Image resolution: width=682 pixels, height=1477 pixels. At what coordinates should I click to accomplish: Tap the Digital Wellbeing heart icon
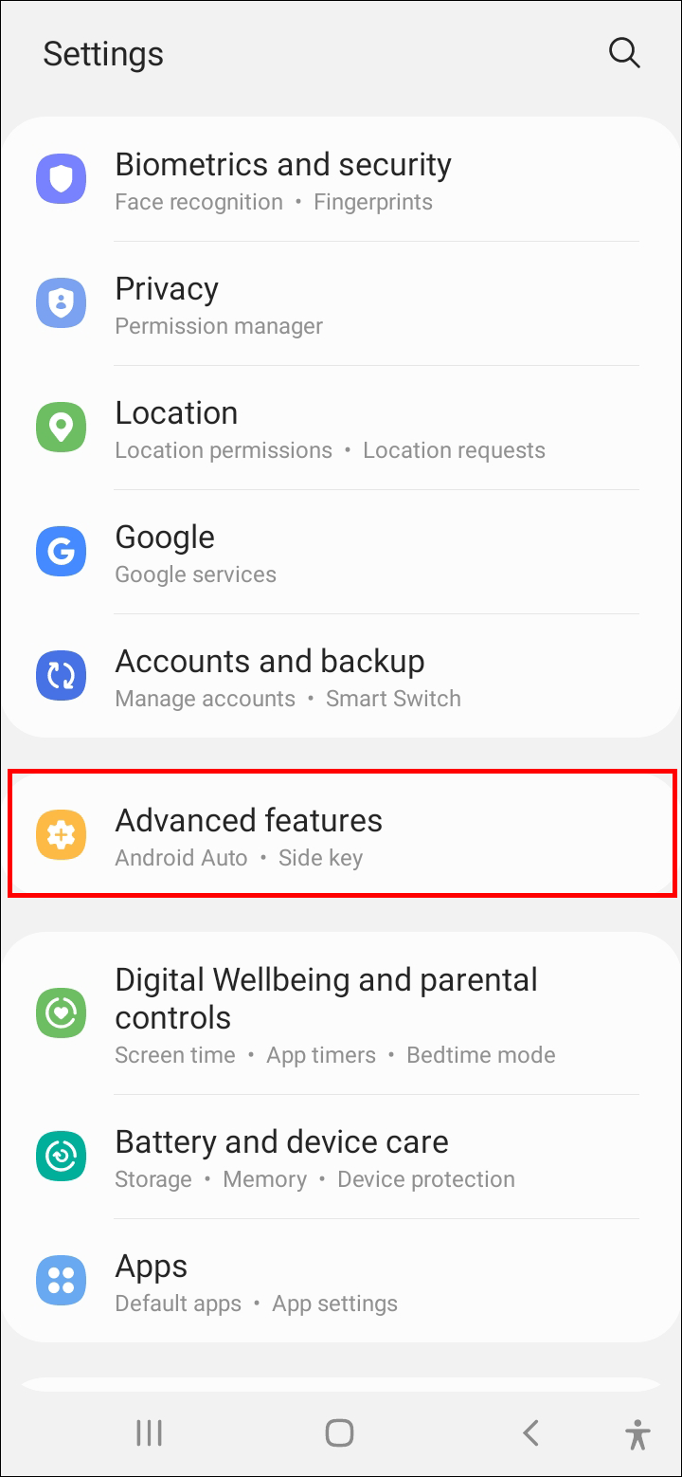click(x=61, y=1012)
